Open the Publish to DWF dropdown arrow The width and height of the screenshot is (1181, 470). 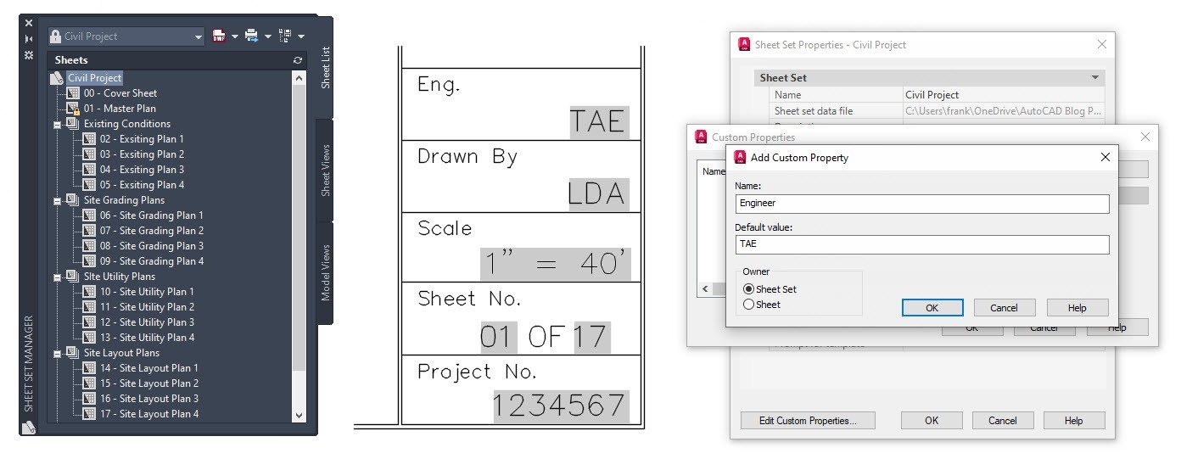coord(235,36)
